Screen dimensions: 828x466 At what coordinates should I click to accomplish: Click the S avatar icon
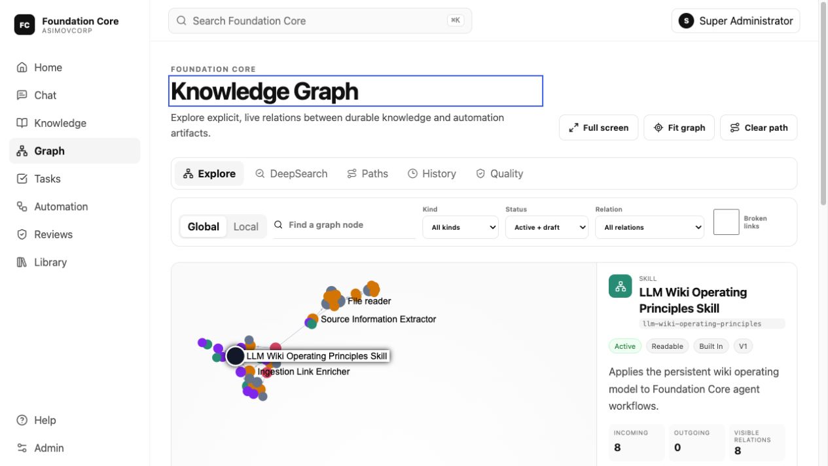click(x=686, y=21)
